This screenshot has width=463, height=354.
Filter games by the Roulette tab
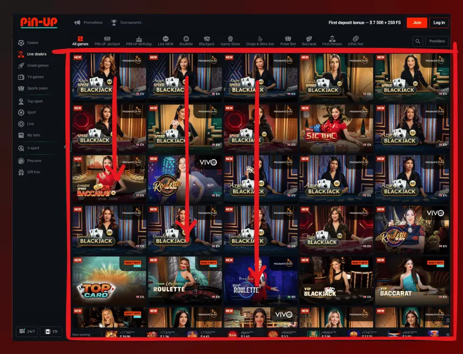click(x=186, y=41)
